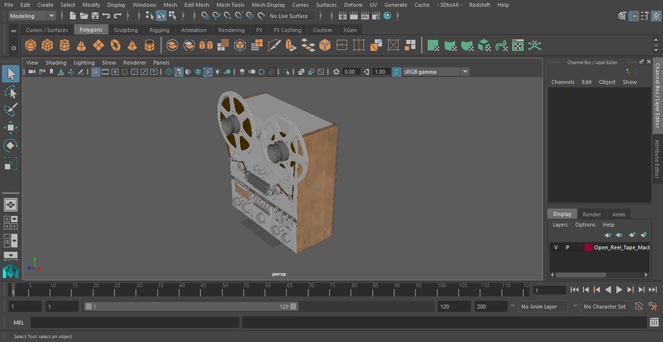Click Options in the Layer Editor

tap(585, 225)
